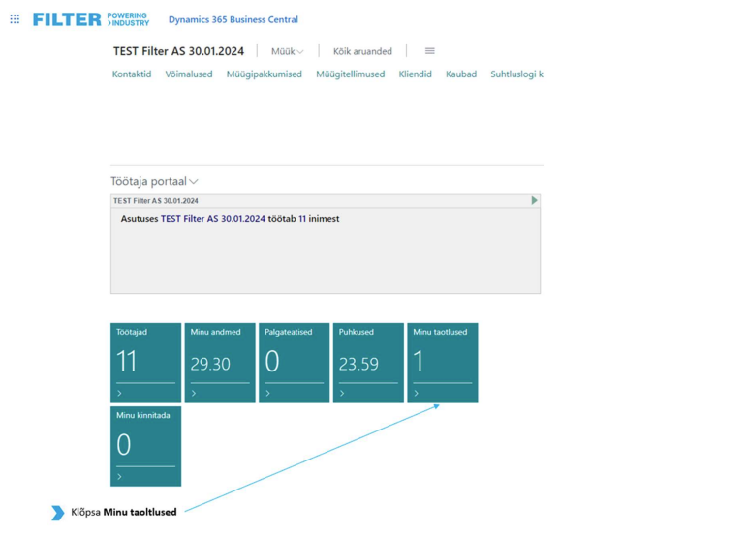Open the Minu andmed tile showing 29.30
Screen dimensions: 747x534
[x=220, y=363]
